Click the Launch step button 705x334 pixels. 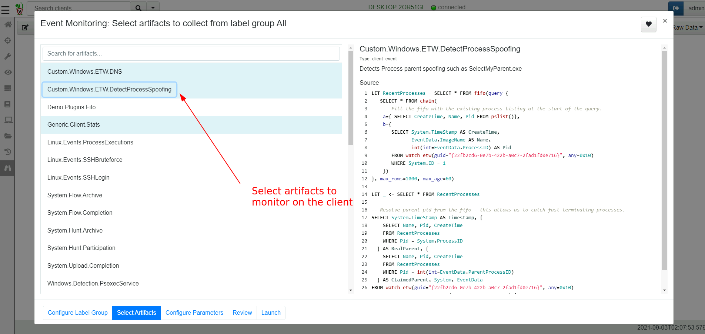click(x=271, y=313)
